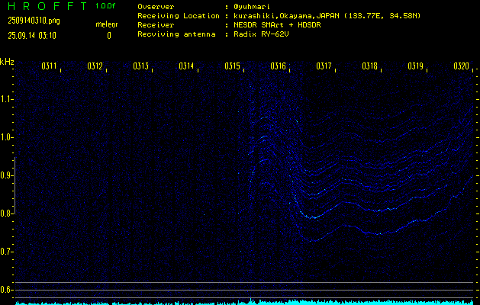Viewport: 480px width, 305px height.
Task: Click the 0317 time marker
Action: coord(324,66)
